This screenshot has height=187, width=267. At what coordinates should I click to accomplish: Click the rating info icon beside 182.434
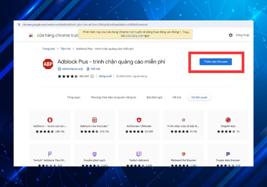pos(92,76)
